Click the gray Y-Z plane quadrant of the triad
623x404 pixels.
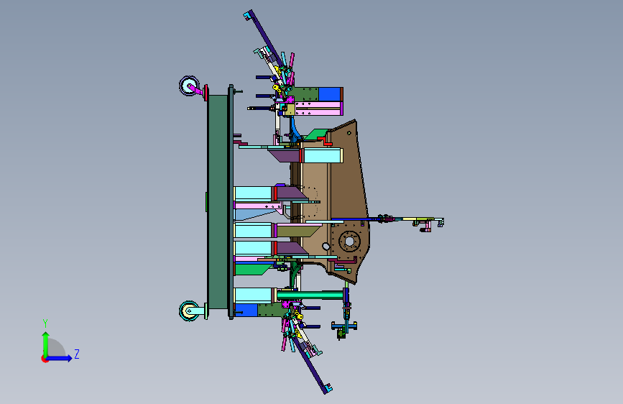point(56,349)
